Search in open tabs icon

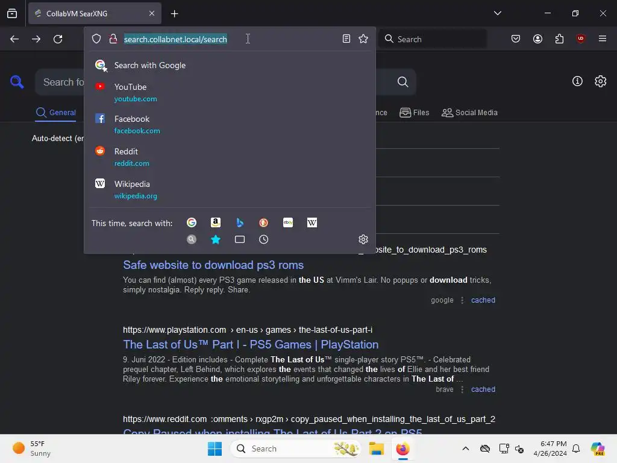240,239
